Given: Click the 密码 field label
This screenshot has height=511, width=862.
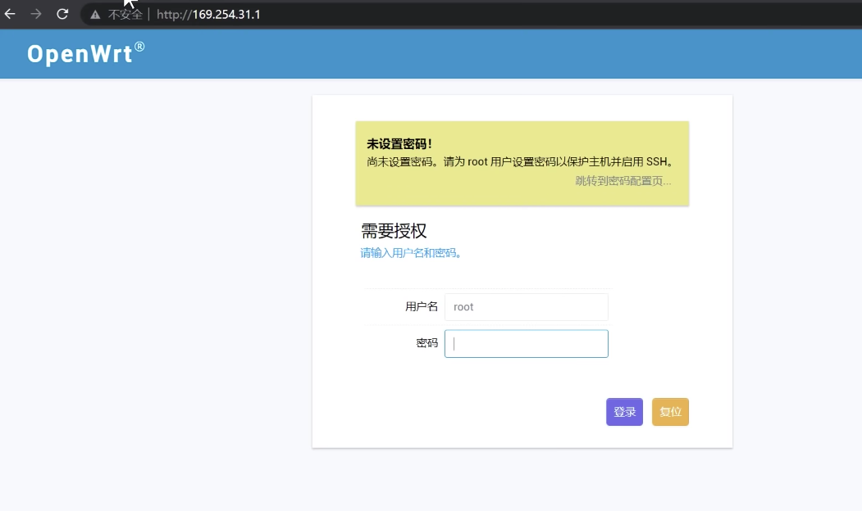Looking at the screenshot, I should [426, 344].
